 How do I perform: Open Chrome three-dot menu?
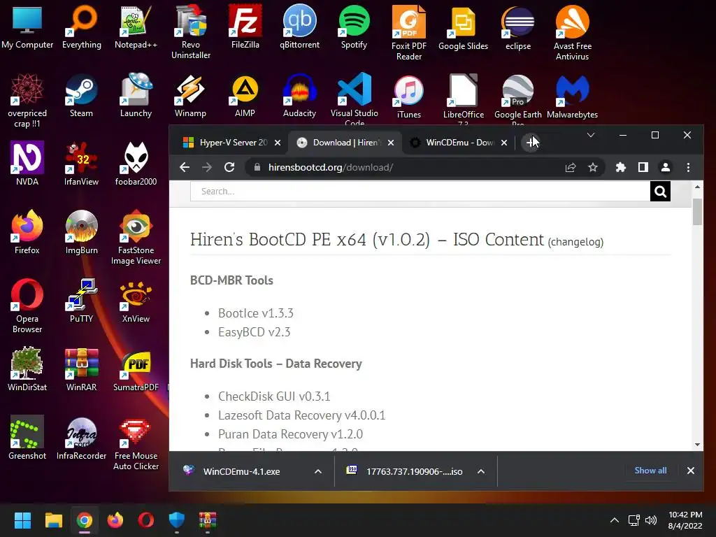[688, 168]
